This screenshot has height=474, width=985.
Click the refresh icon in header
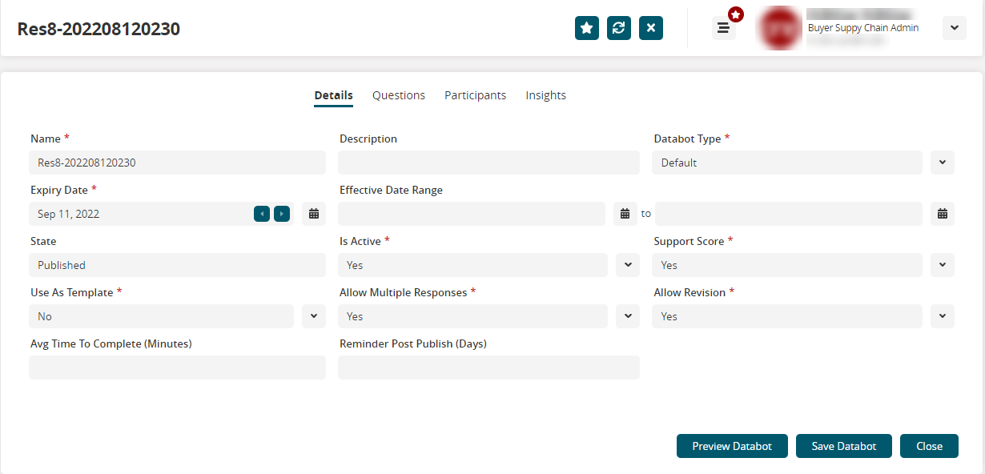tap(619, 28)
